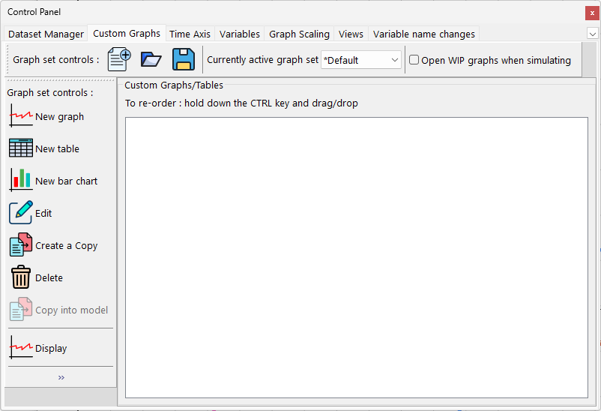Select the Variable name changes tab
Image resolution: width=601 pixels, height=411 pixels.
[x=423, y=34]
